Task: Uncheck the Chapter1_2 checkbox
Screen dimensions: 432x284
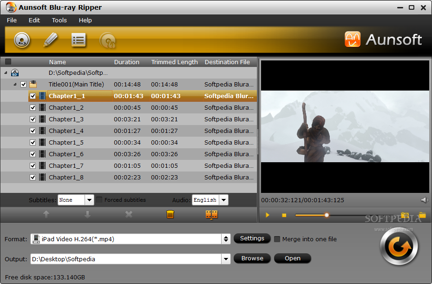Action: point(33,107)
